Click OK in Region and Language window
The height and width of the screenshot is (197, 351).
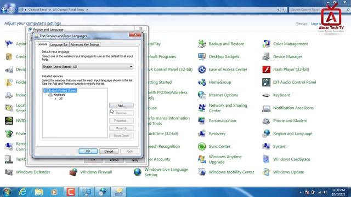(93, 160)
